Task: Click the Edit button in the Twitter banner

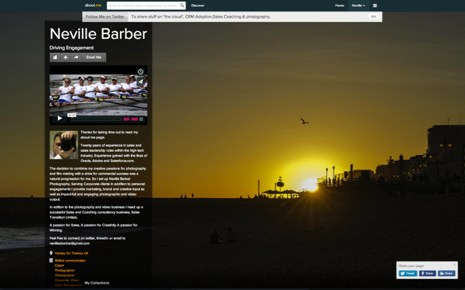Action: pos(373,16)
